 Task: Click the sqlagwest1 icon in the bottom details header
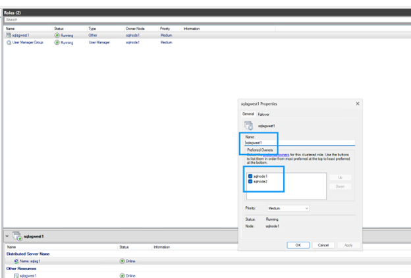coord(17,236)
